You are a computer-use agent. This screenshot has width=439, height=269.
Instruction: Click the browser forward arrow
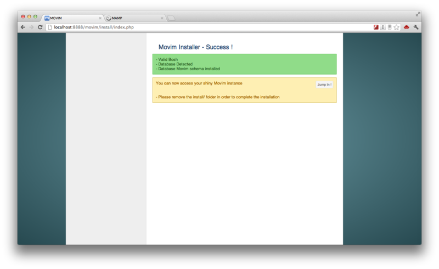click(31, 27)
